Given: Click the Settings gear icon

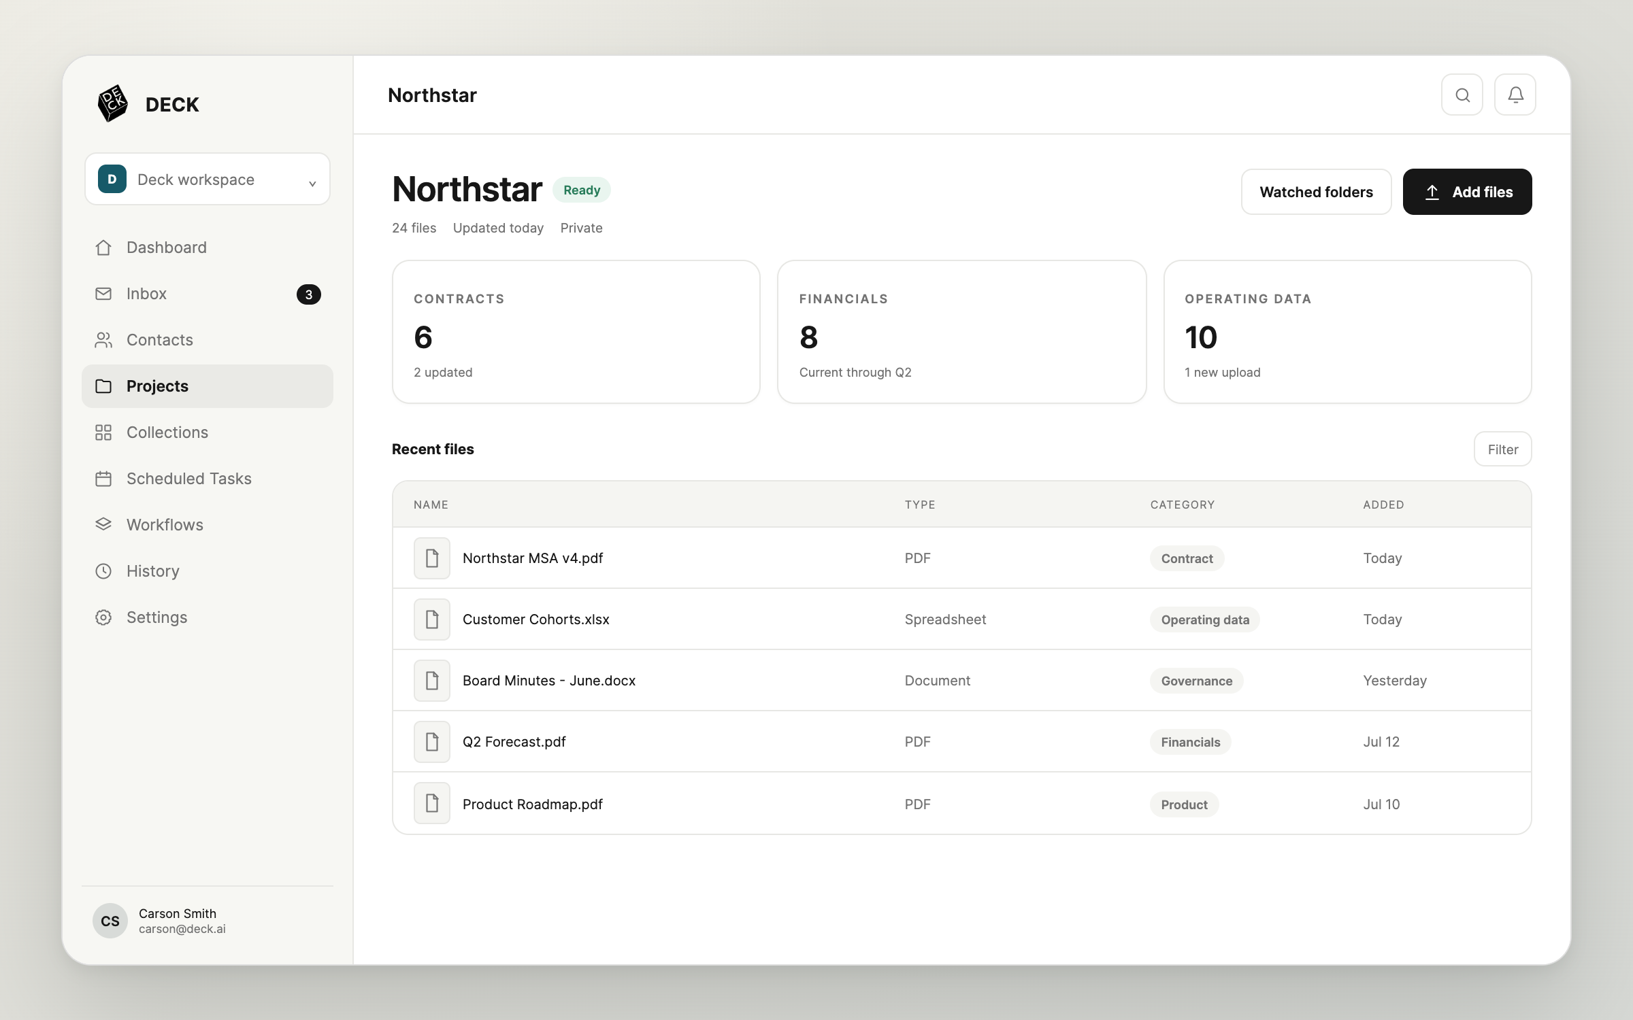Looking at the screenshot, I should pos(103,617).
